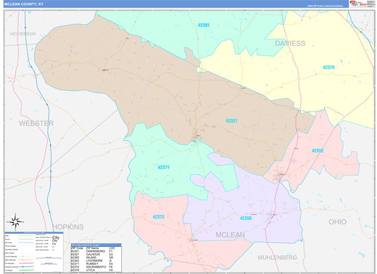The image size is (377, 274).
Task: Click the McLean County, KY title
Action: pyautogui.click(x=25, y=4)
